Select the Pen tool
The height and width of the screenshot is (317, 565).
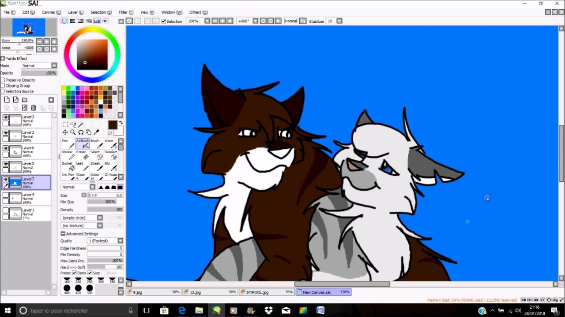(x=68, y=144)
